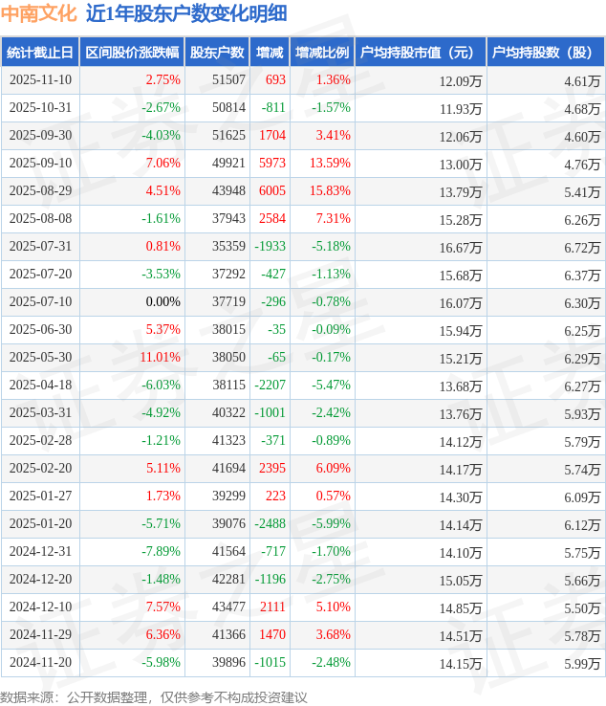Click the -2488 decrease value
The width and height of the screenshot is (606, 706).
270,523
